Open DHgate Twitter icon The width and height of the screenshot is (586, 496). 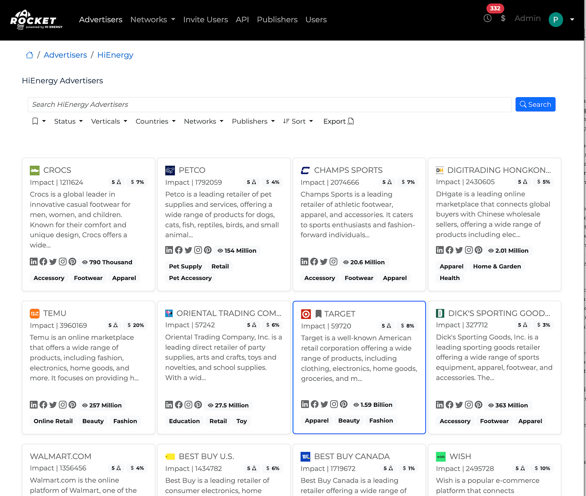(459, 250)
